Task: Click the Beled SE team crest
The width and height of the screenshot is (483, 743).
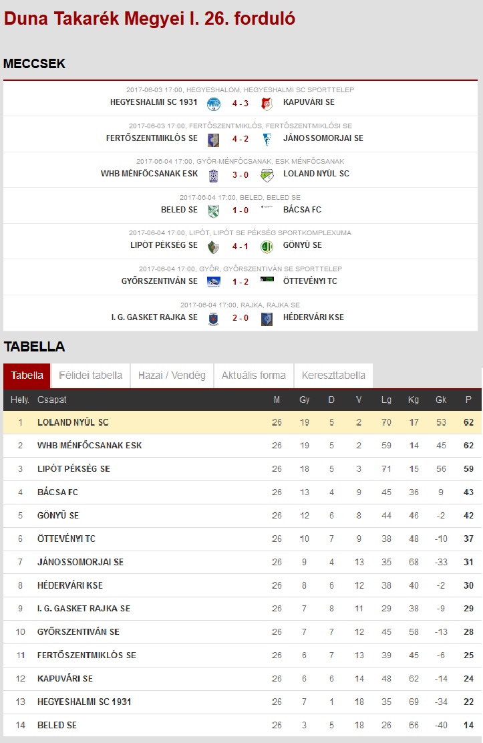Action: pos(214,211)
